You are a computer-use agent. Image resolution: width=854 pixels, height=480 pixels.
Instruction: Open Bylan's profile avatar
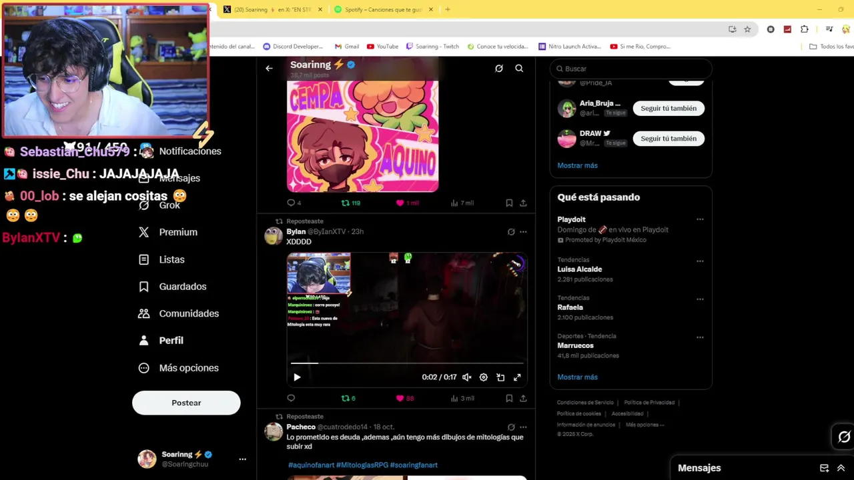(x=274, y=236)
